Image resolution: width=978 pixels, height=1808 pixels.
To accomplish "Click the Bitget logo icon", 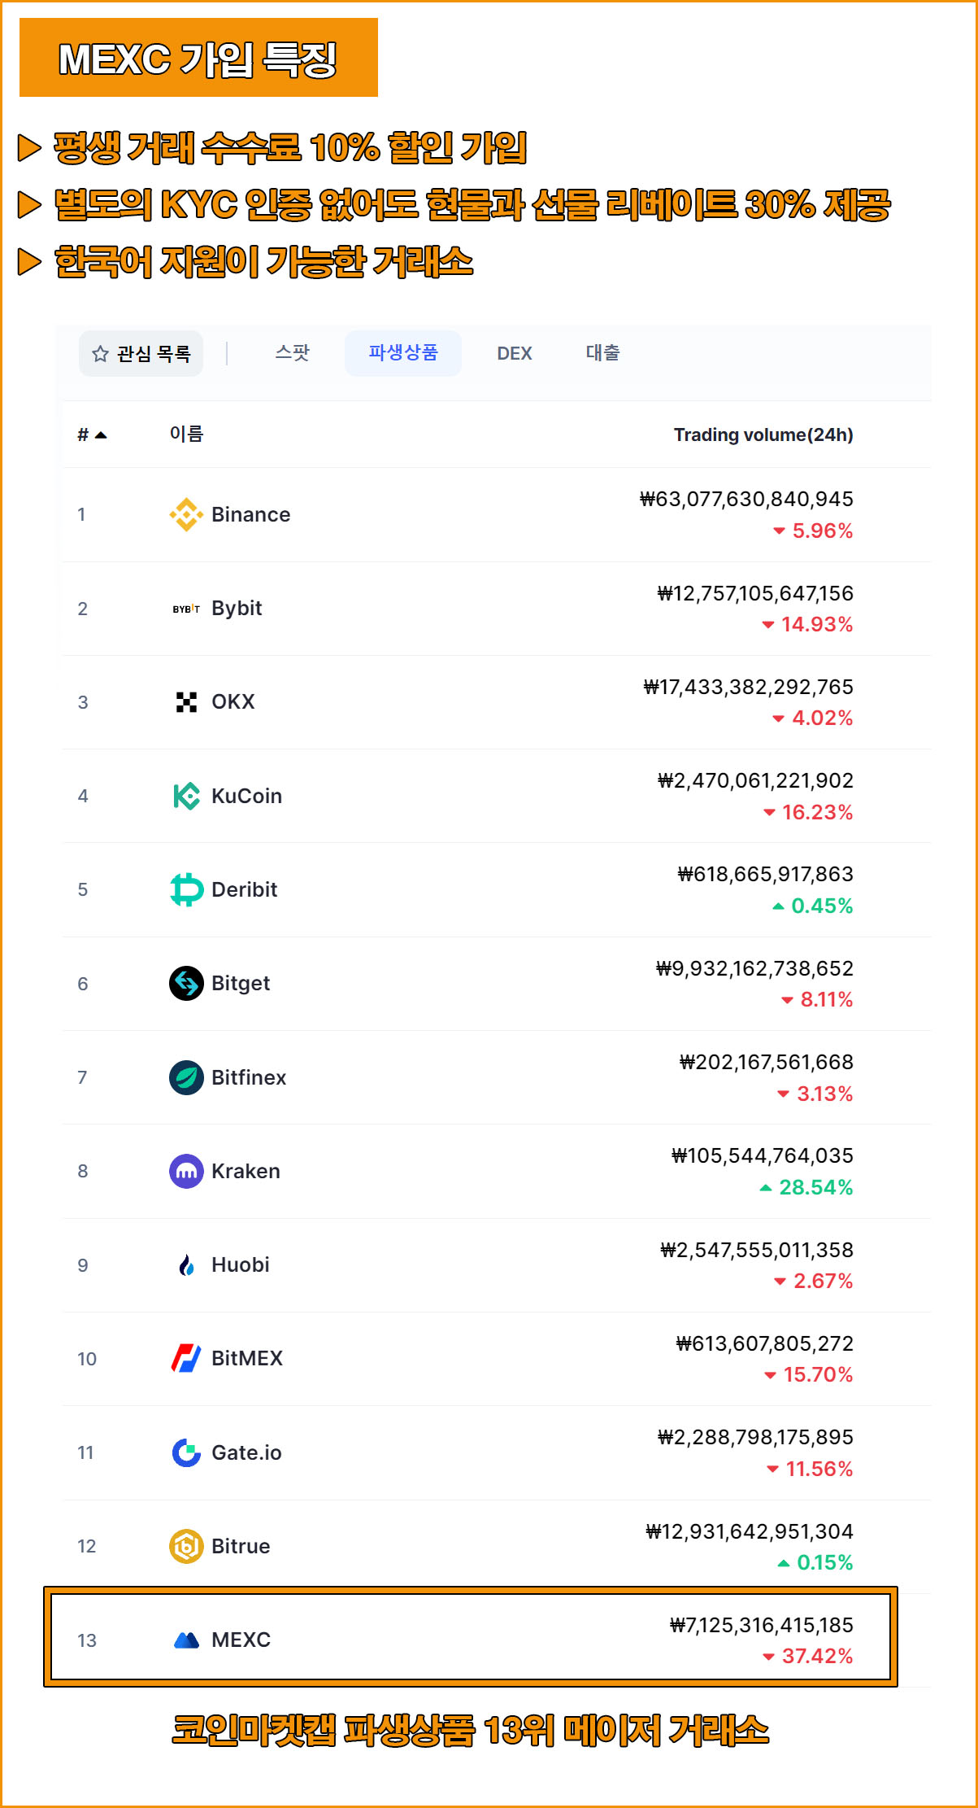I will click(186, 983).
